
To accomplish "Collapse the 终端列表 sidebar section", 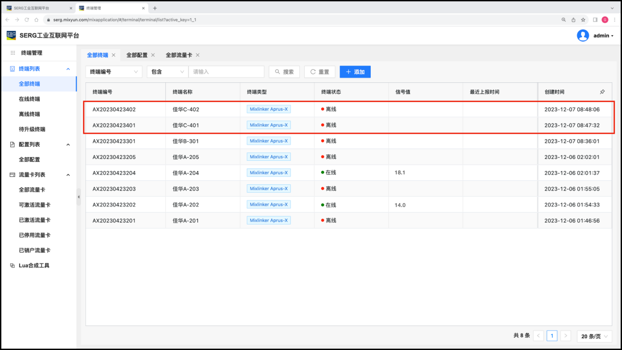I will [x=68, y=69].
